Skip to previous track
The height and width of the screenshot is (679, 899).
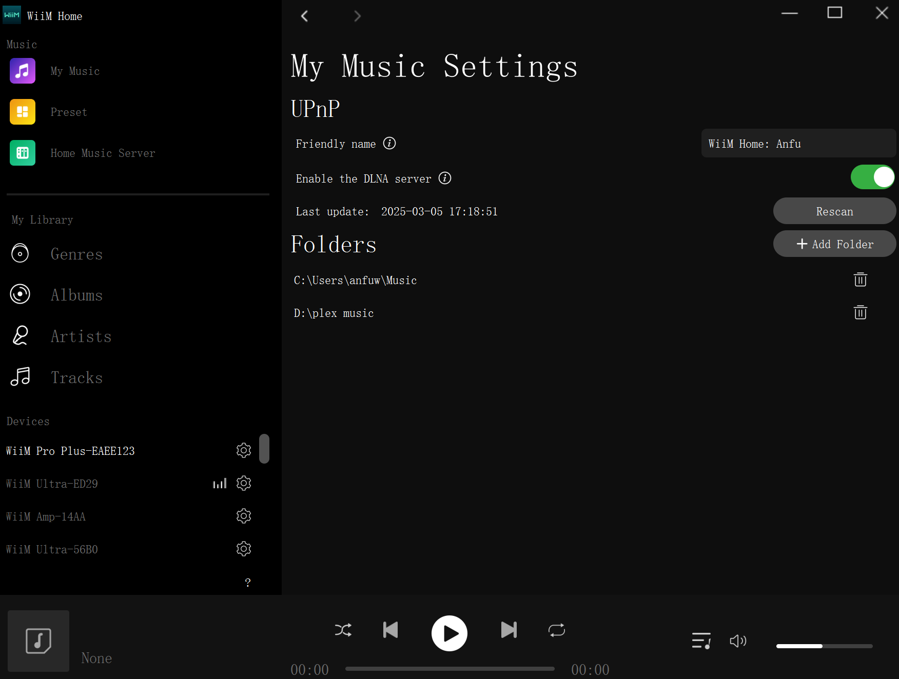[x=390, y=630]
